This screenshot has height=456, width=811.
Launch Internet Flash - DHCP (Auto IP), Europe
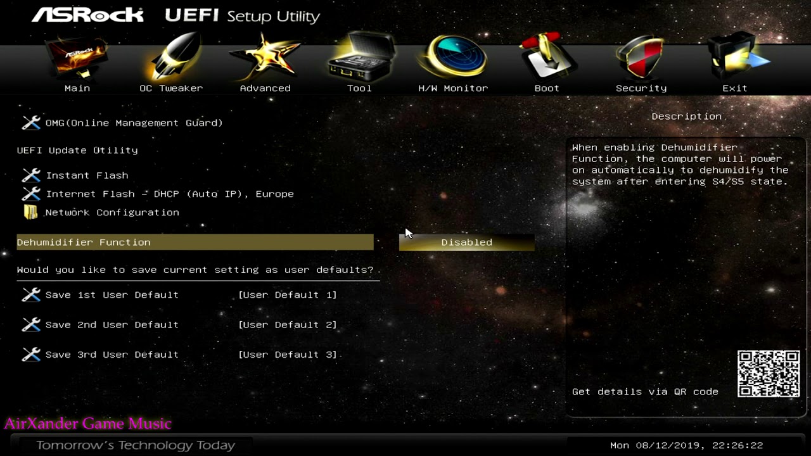[x=170, y=194]
